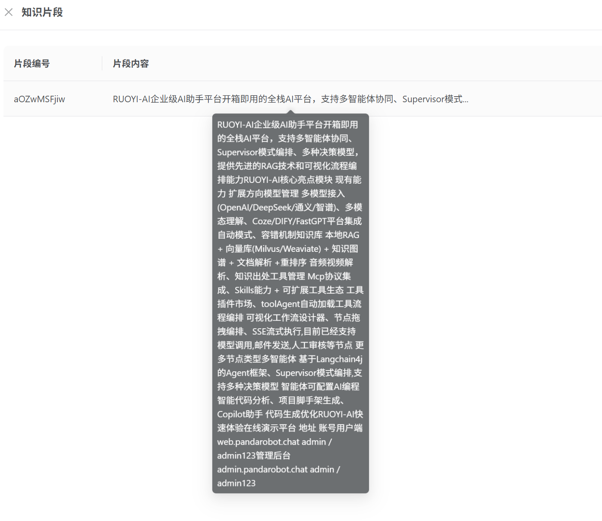Close the 知识片段 dialog with the X icon
Screen dimensions: 602x521
pyautogui.click(x=9, y=12)
